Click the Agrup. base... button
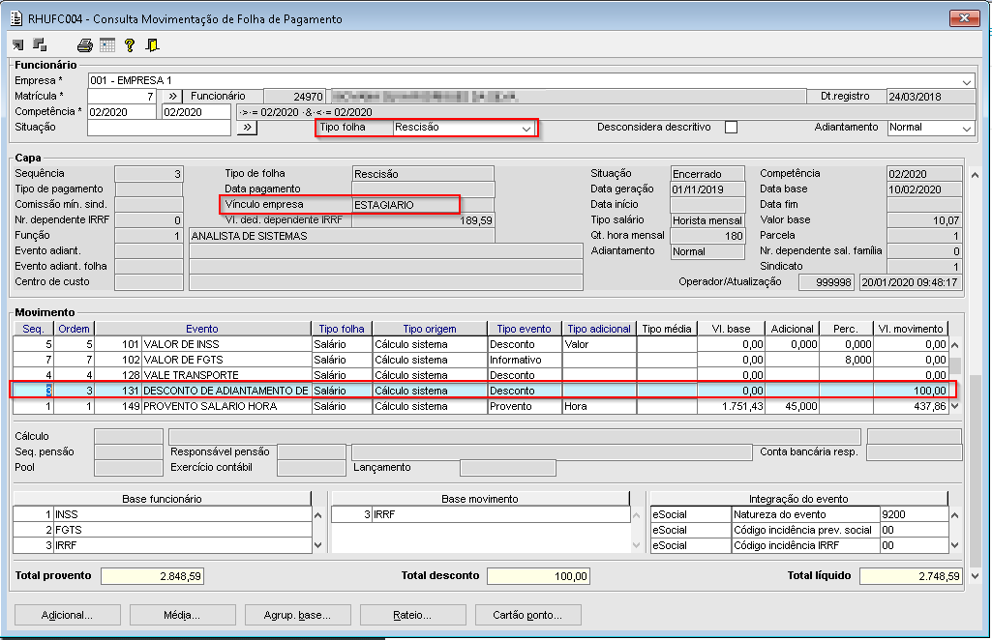992x640 pixels. tap(296, 615)
